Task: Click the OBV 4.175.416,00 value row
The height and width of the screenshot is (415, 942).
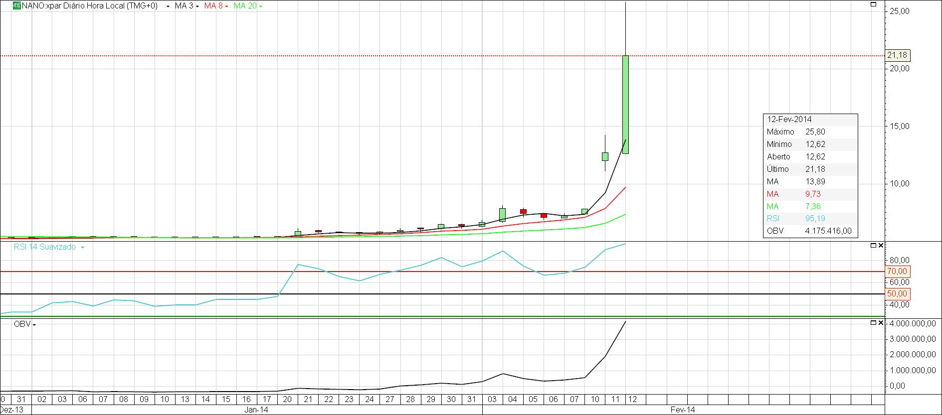Action: point(810,231)
